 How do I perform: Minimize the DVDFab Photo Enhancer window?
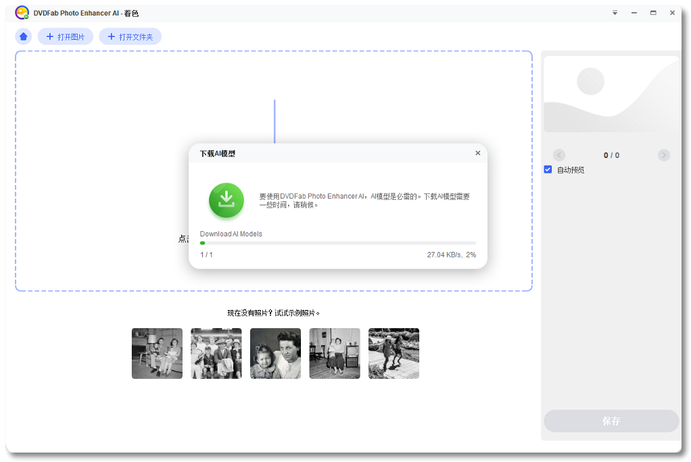tap(634, 13)
